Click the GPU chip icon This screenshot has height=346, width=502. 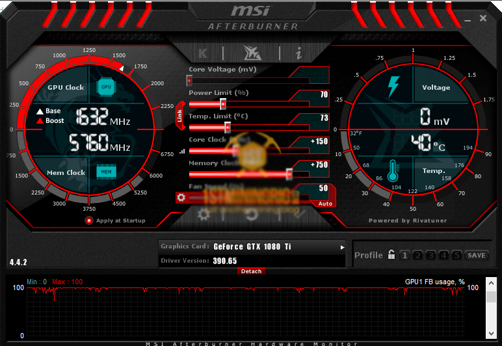coord(106,86)
